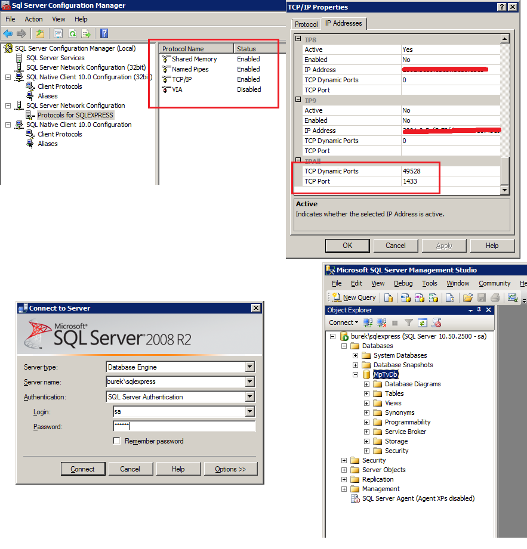Open the Login dropdown arrow

(249, 411)
